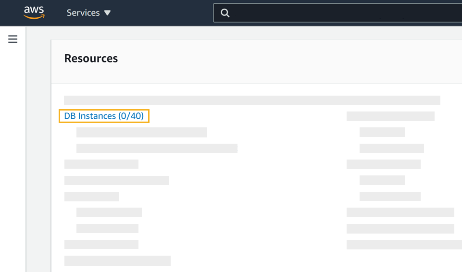
Task: Open the Services dropdown menu
Action: click(88, 12)
